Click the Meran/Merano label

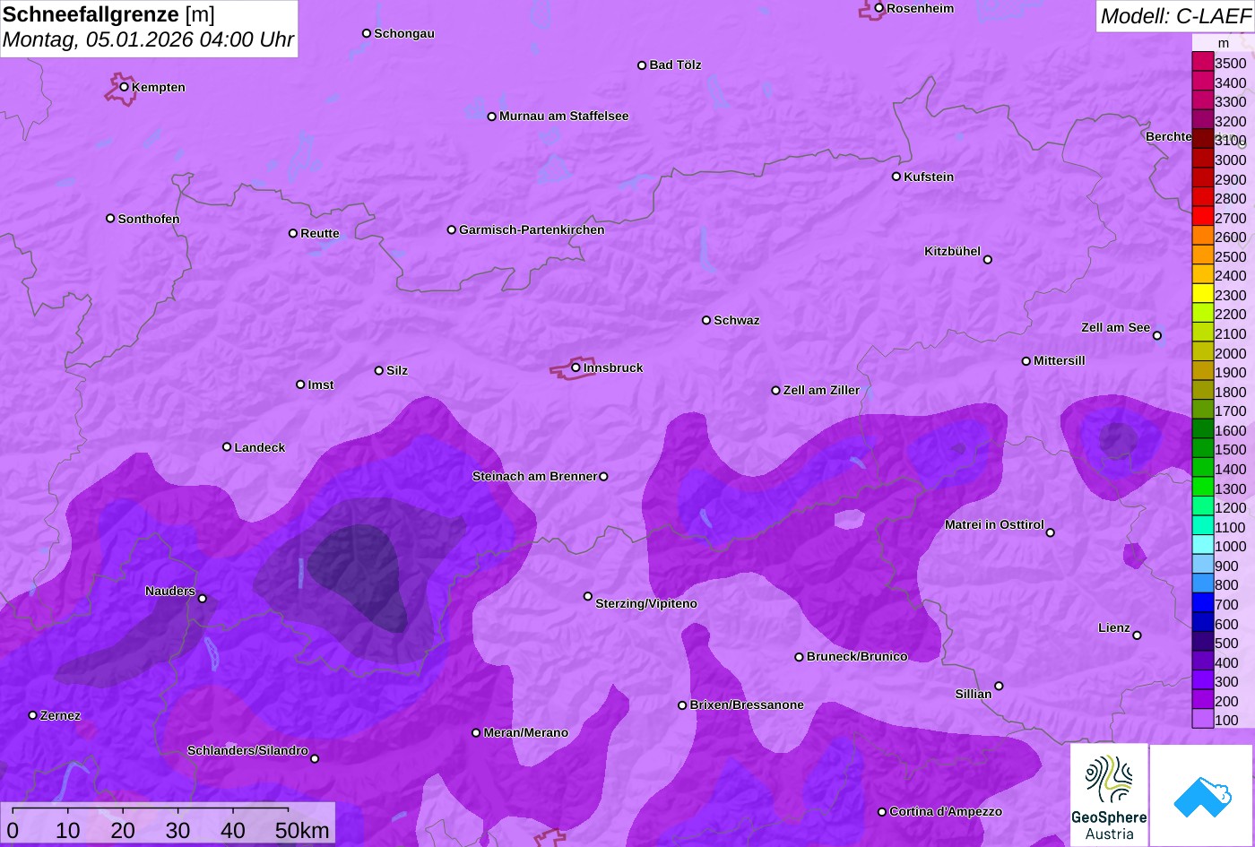526,733
